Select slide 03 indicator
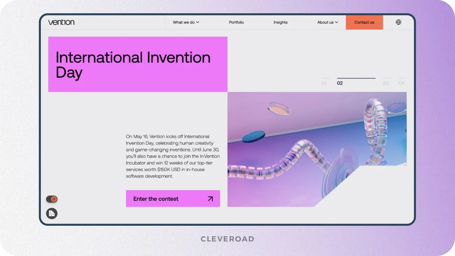The height and width of the screenshot is (256, 455). pos(386,81)
